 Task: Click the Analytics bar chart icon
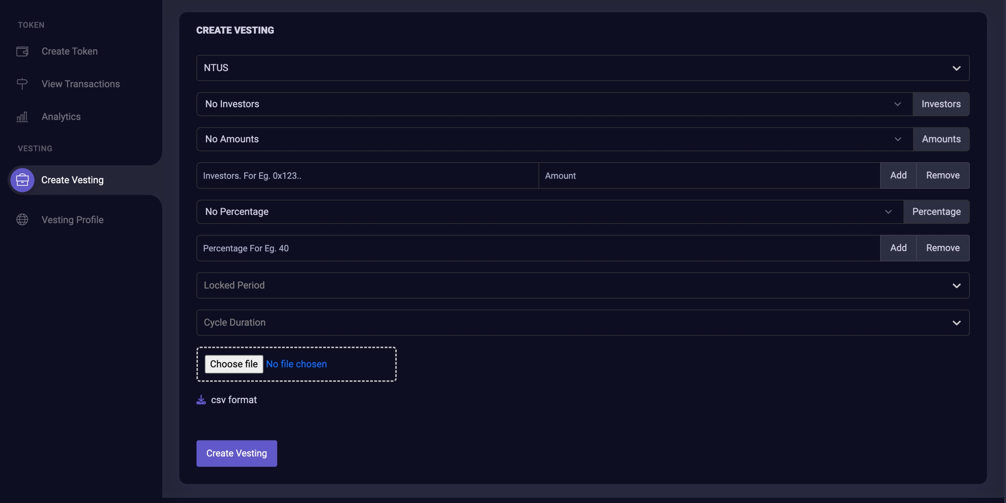[22, 117]
